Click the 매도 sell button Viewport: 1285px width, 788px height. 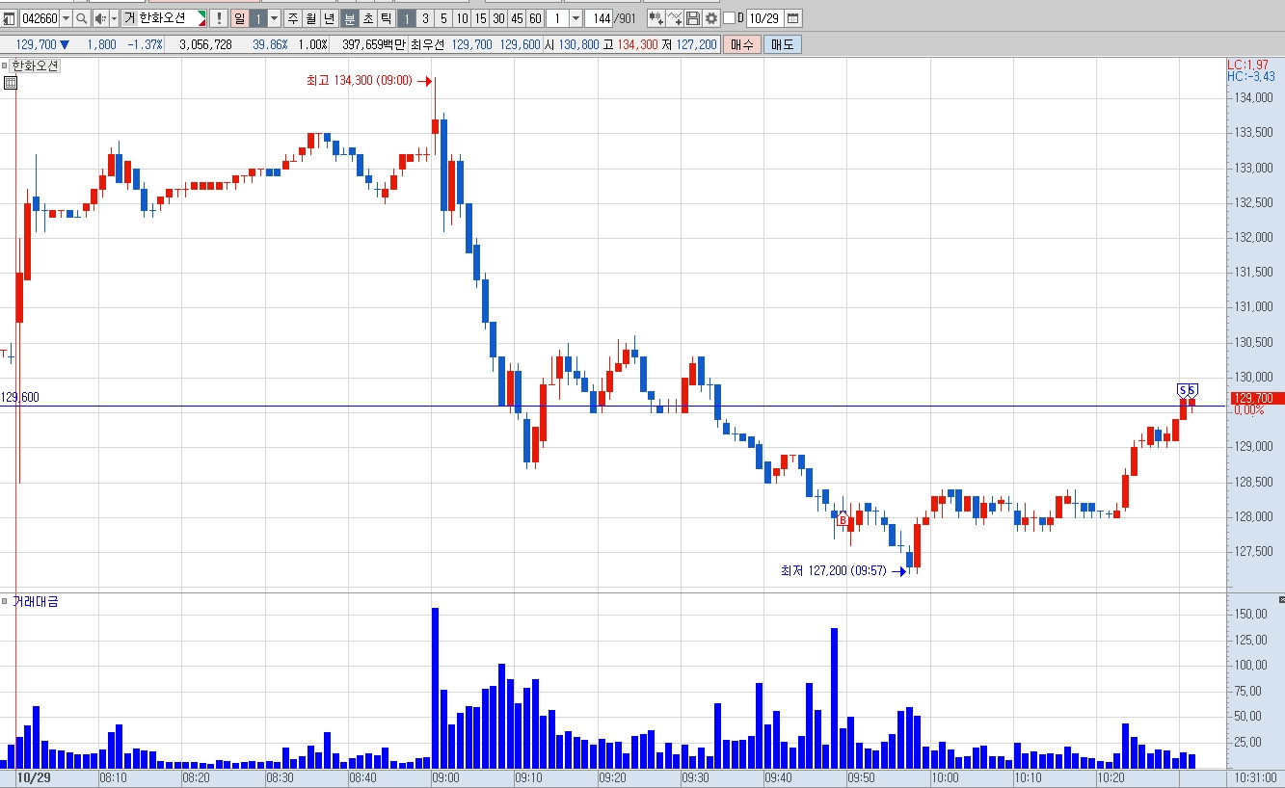tap(782, 44)
